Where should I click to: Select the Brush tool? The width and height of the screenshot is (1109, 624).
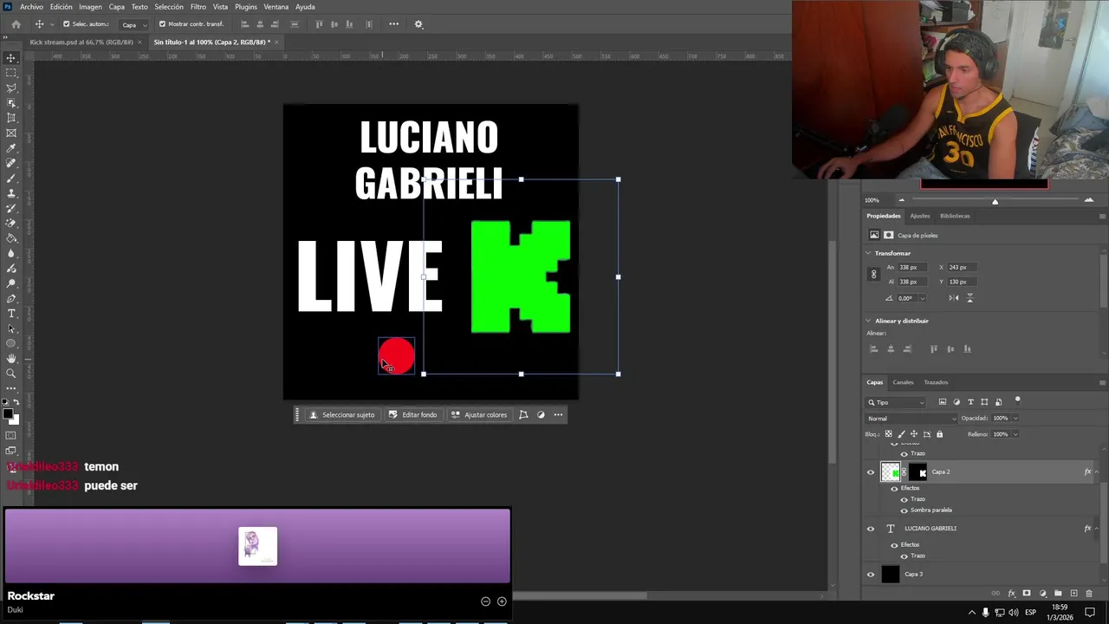(x=11, y=179)
